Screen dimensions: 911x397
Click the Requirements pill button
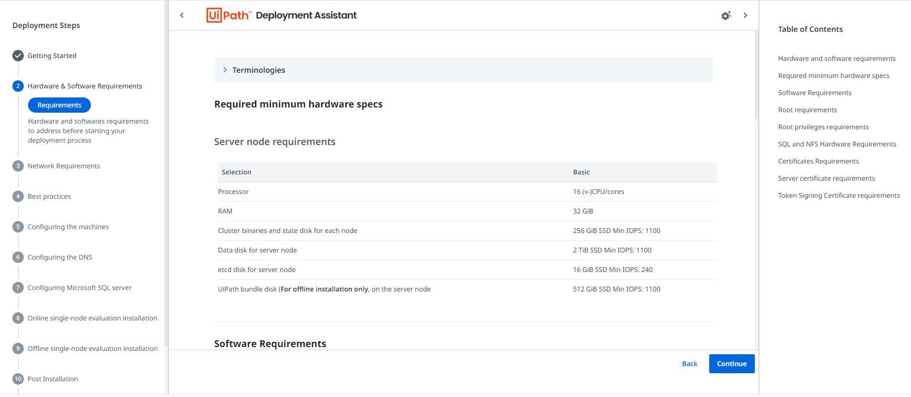coord(59,105)
